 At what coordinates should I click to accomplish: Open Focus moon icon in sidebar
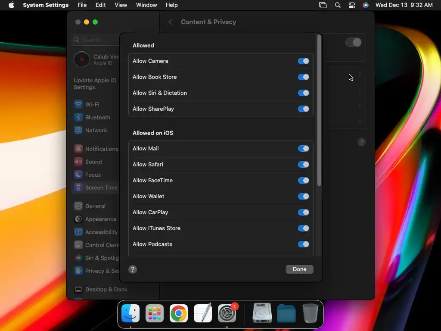tap(78, 175)
